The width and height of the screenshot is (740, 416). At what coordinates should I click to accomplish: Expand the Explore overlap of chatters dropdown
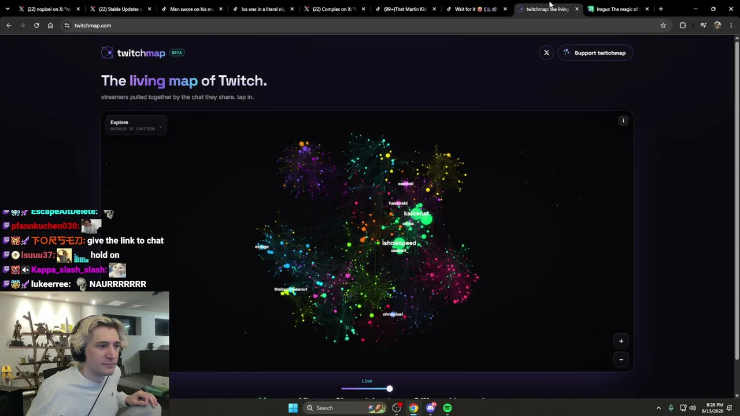(x=136, y=125)
